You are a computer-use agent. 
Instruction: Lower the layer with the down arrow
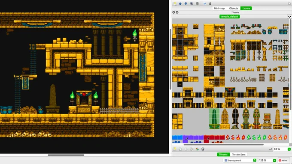186,3
